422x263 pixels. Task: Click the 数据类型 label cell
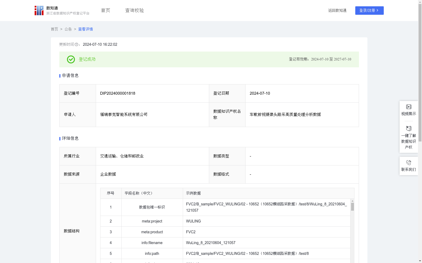227,156
